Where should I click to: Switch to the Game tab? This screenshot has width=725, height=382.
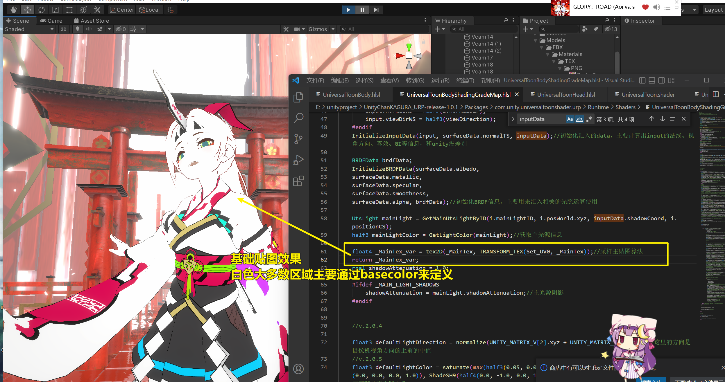click(x=51, y=21)
